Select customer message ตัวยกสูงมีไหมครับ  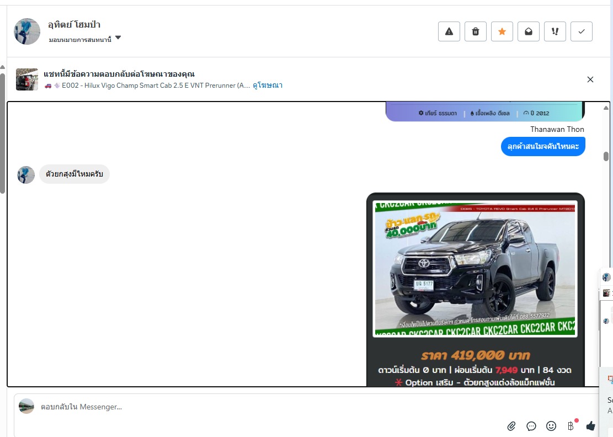(x=74, y=174)
